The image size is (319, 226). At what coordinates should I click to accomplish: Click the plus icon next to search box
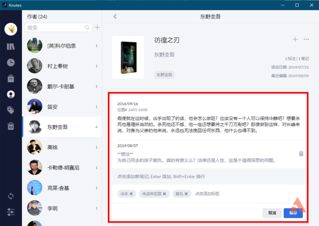[x=97, y=27]
